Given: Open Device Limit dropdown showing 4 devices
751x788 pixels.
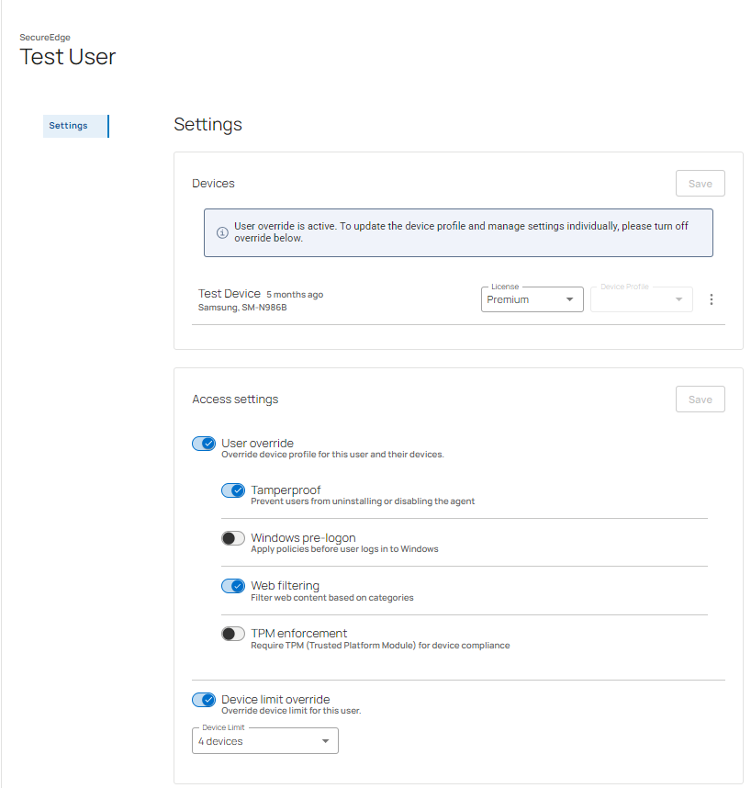Looking at the screenshot, I should tap(264, 741).
